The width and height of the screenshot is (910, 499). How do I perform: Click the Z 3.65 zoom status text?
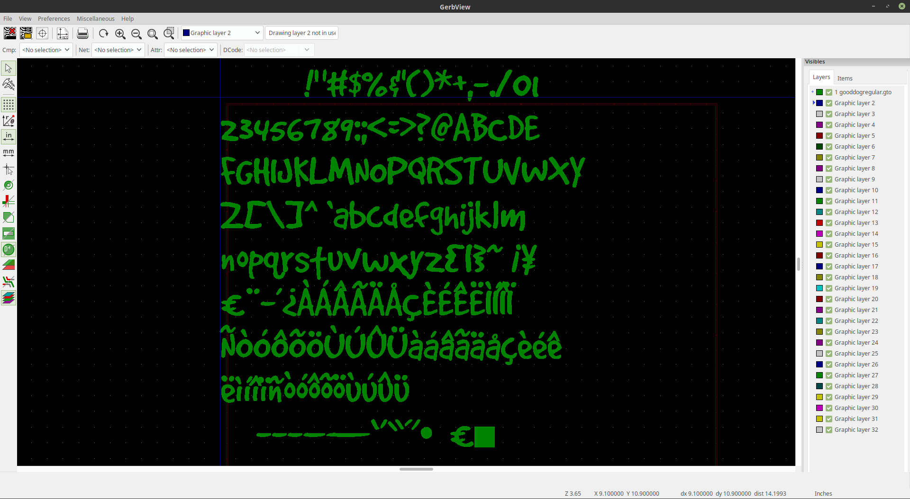(x=573, y=494)
